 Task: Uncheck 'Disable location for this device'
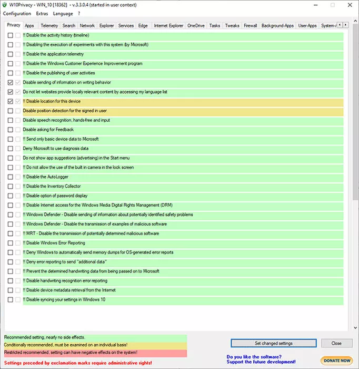click(11, 101)
